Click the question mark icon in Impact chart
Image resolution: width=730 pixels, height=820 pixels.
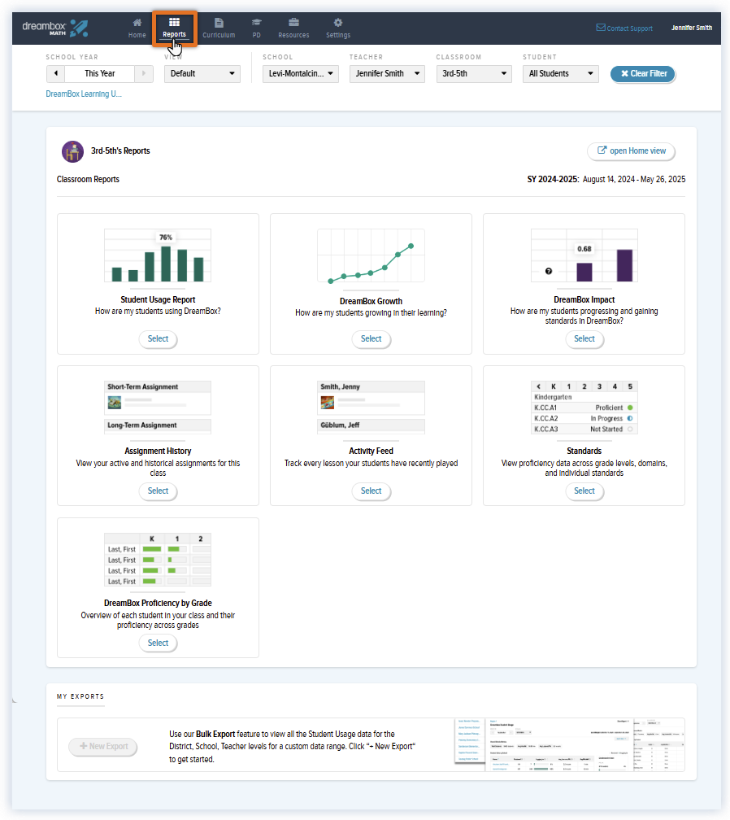(x=548, y=272)
